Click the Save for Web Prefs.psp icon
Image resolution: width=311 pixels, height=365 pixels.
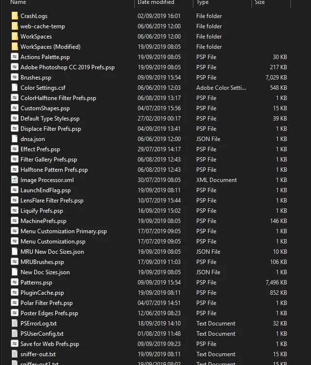click(x=15, y=344)
